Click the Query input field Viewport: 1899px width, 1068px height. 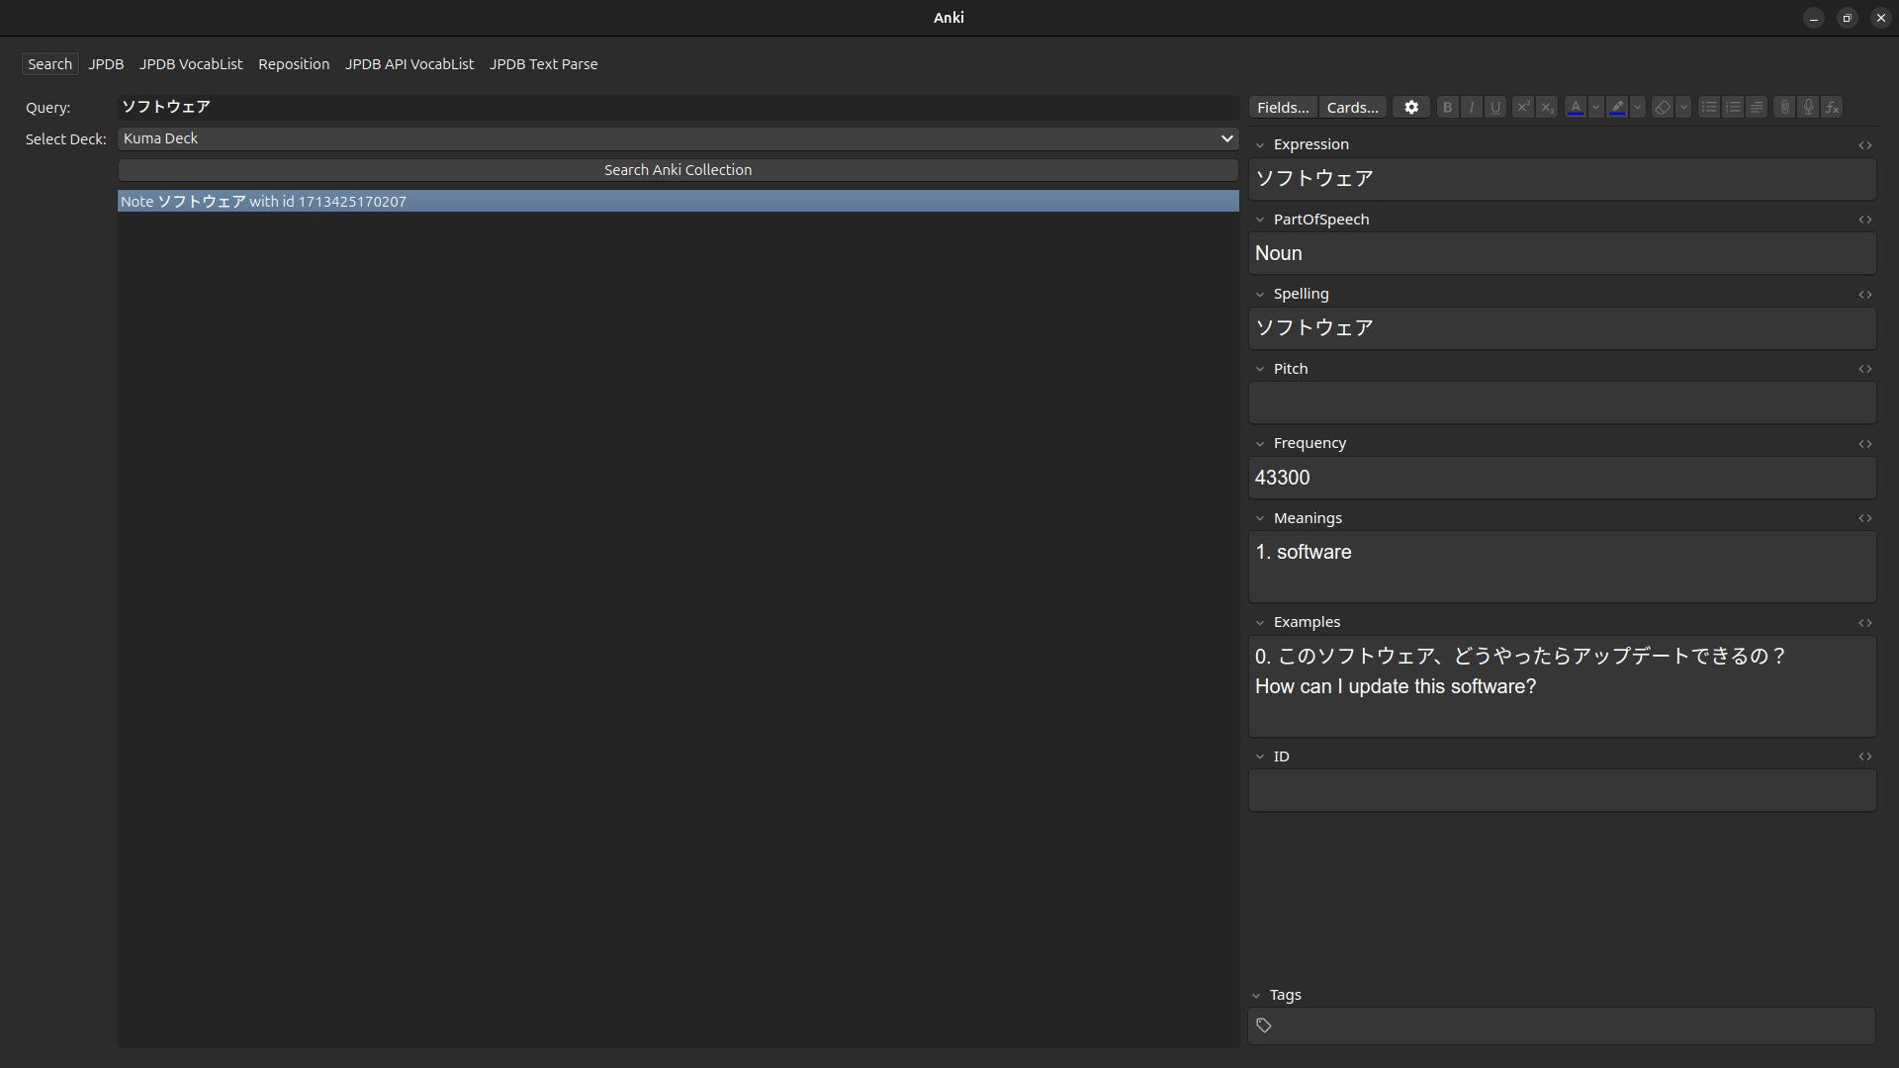pyautogui.click(x=678, y=107)
